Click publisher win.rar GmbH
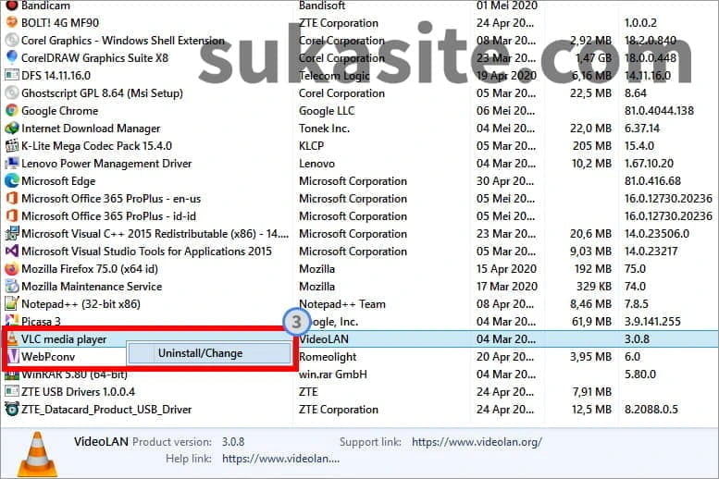 pos(333,374)
